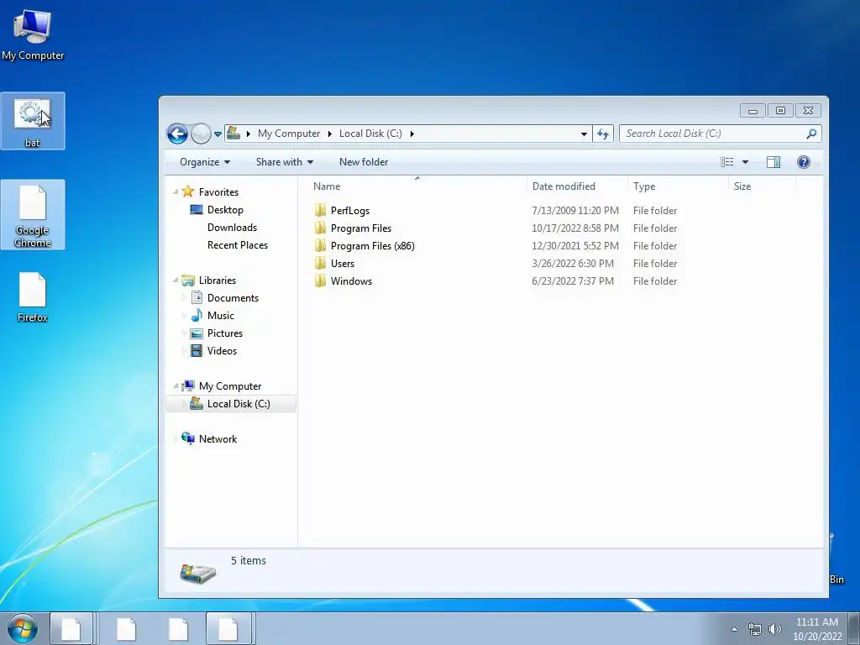This screenshot has width=860, height=645.
Task: Click the Documents library icon
Action: coord(197,298)
